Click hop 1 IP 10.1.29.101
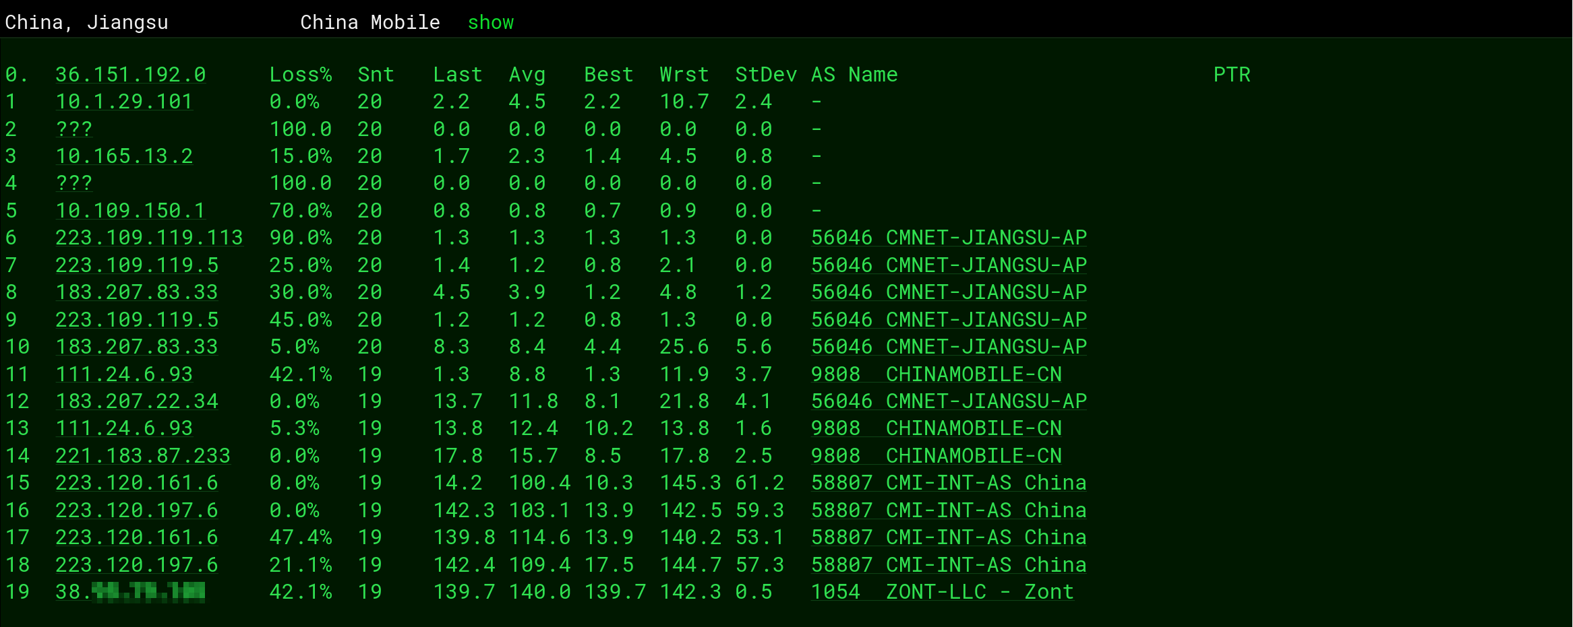1573x627 pixels. [x=124, y=102]
